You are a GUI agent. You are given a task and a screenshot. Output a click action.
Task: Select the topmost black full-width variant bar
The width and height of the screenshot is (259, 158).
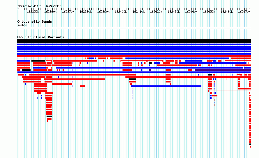click(134, 40)
